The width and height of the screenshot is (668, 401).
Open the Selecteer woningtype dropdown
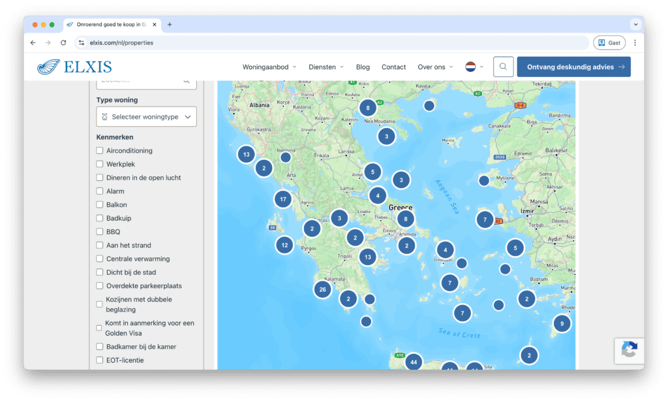pyautogui.click(x=146, y=117)
